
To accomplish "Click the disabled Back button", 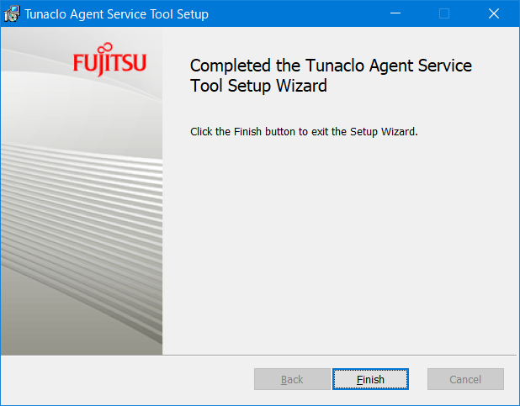I will 292,379.
